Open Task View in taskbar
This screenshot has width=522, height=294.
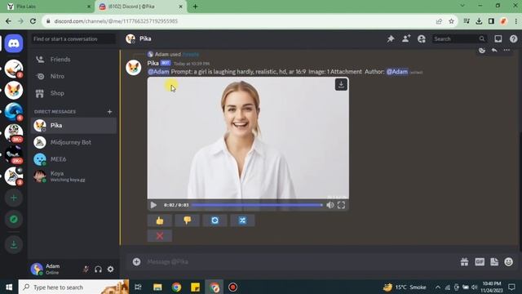(138, 287)
